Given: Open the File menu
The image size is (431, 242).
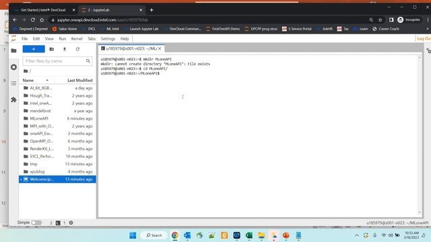Looking at the screenshot, I should [24, 39].
